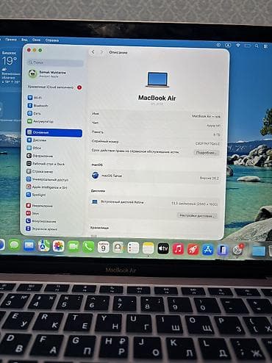Open the Справка menu
Image resolution: width=272 pixels, height=363 pixels.
(x=52, y=40)
